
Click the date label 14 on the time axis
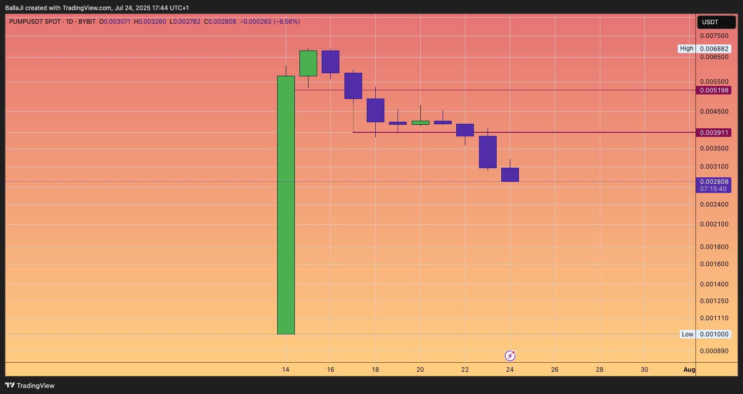[286, 370]
